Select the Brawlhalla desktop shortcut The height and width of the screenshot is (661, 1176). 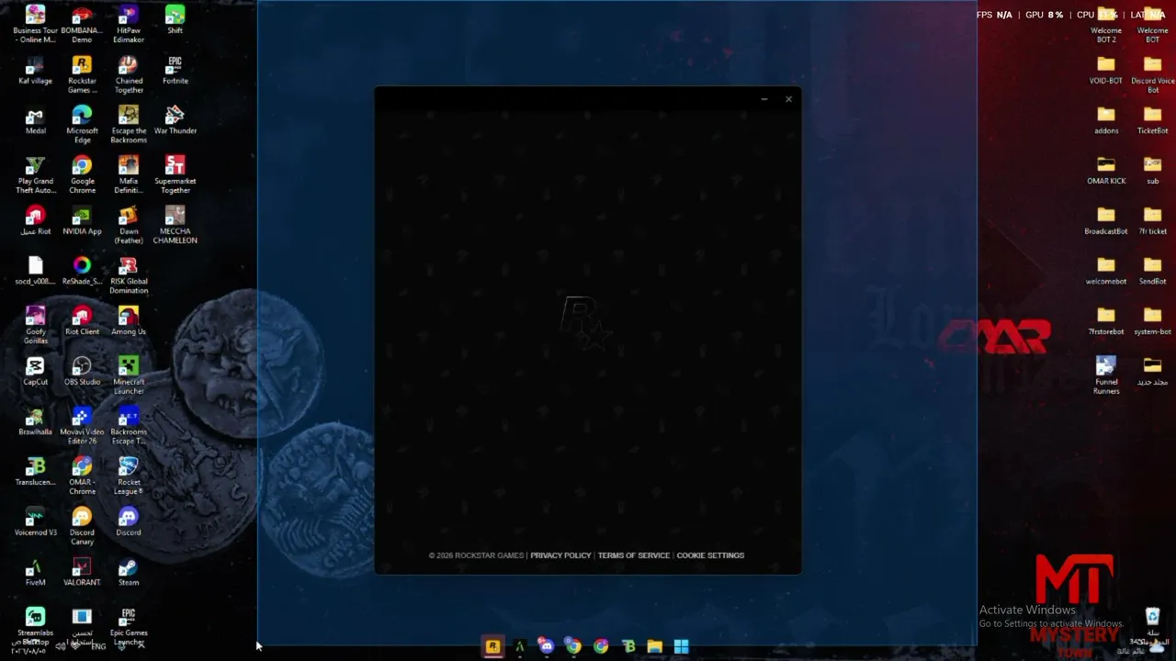tap(35, 421)
